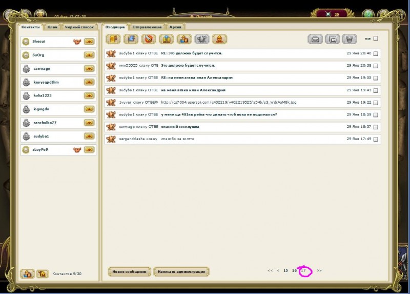410x294 pixels.
Task: Click envelope icon next to Shesui contact
Action: [89, 42]
